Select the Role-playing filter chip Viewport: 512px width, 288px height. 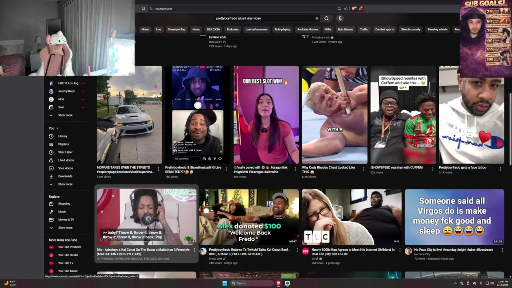[x=282, y=29]
